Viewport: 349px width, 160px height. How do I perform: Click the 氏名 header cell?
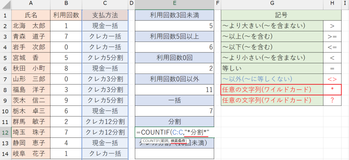pos(31,15)
